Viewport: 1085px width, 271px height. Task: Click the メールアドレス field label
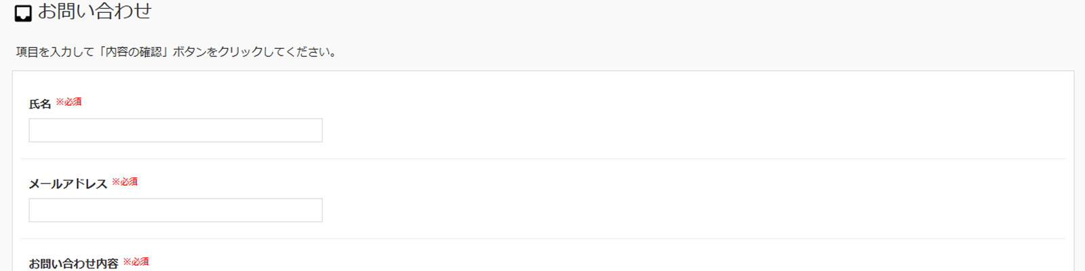68,184
